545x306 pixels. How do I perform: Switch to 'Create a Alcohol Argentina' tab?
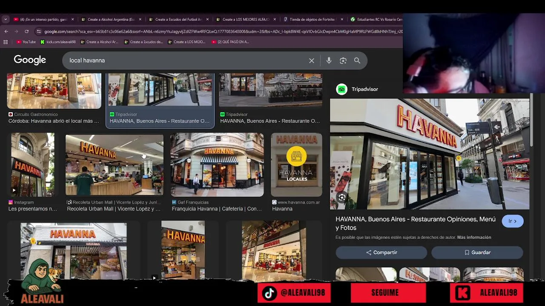[108, 20]
